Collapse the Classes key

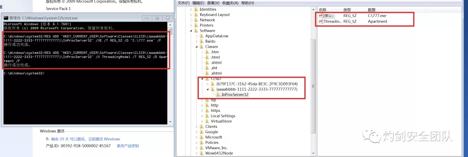(x=197, y=46)
